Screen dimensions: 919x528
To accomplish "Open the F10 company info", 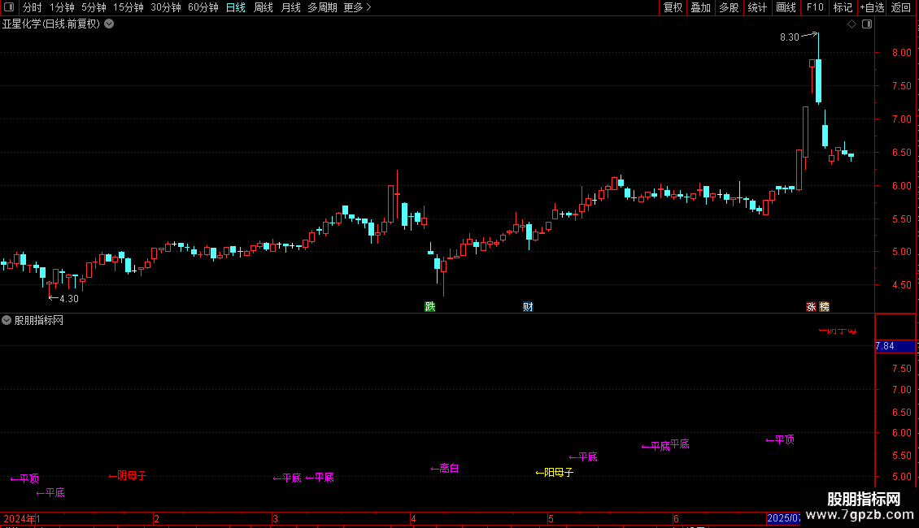I will [815, 7].
